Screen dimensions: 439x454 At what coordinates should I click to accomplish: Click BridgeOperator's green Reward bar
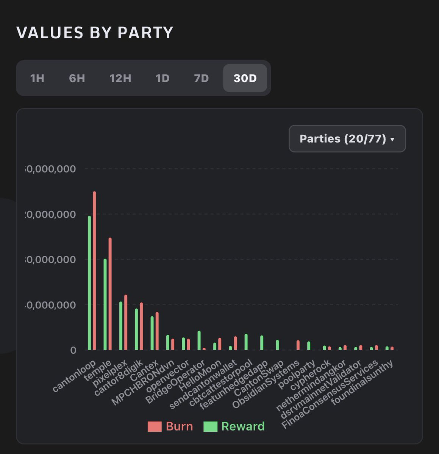click(x=199, y=340)
